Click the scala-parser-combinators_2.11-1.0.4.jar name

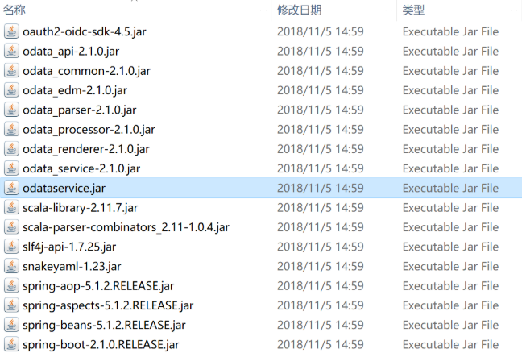point(126,227)
